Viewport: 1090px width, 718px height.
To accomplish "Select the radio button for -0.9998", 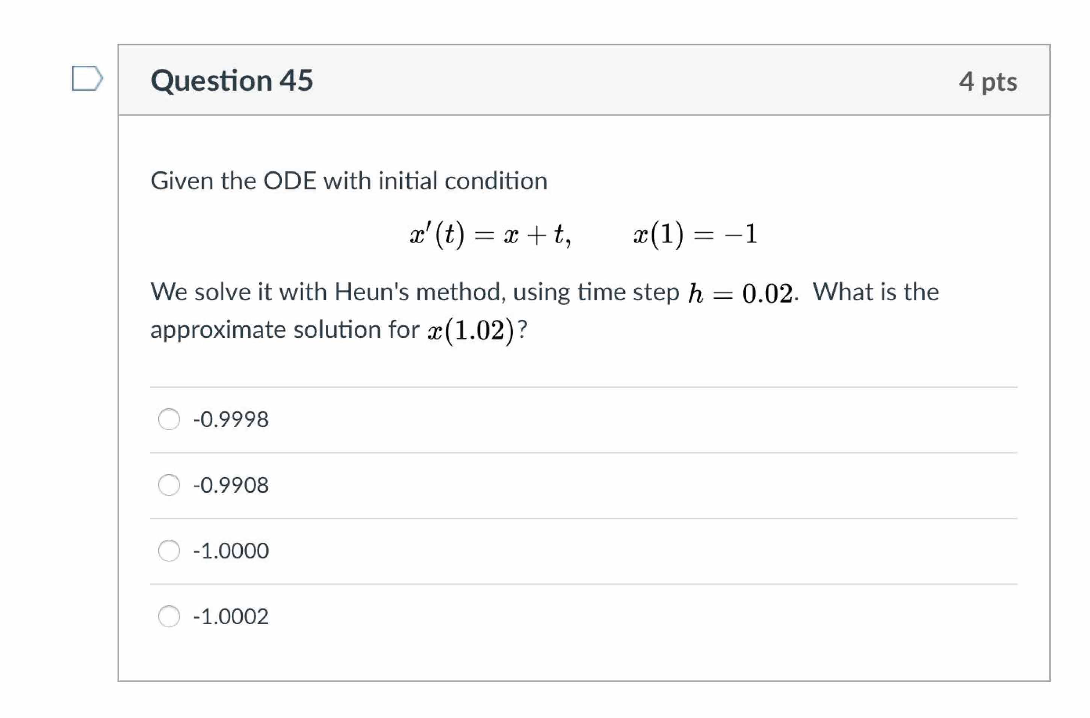I will 169,419.
